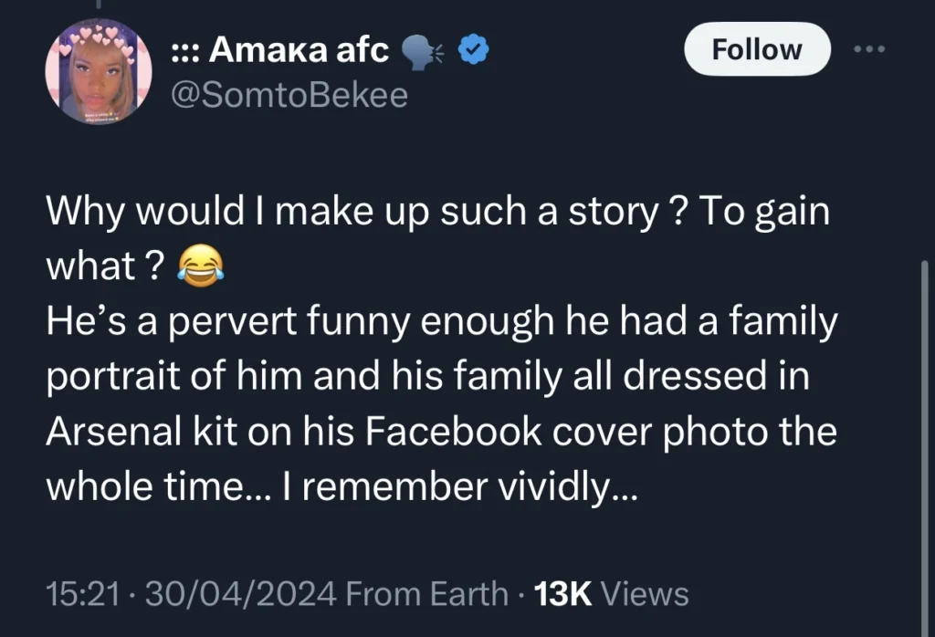Click the From Earth label
Image resolution: width=935 pixels, height=637 pixels.
(x=429, y=593)
